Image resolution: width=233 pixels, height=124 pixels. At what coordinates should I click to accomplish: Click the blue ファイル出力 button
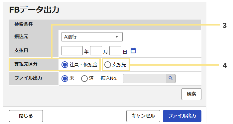[x=182, y=116]
